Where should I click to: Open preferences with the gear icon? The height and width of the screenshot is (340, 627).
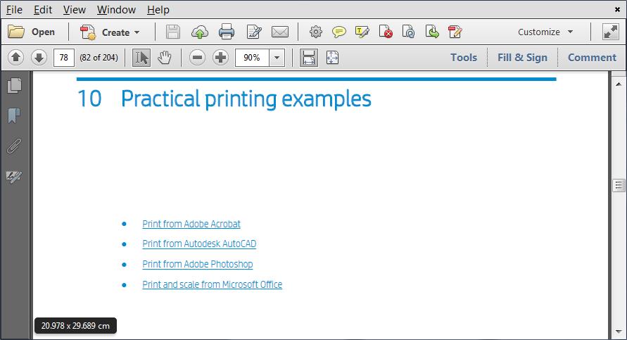pos(315,32)
